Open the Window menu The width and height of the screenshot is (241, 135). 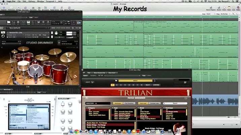[41, 1]
